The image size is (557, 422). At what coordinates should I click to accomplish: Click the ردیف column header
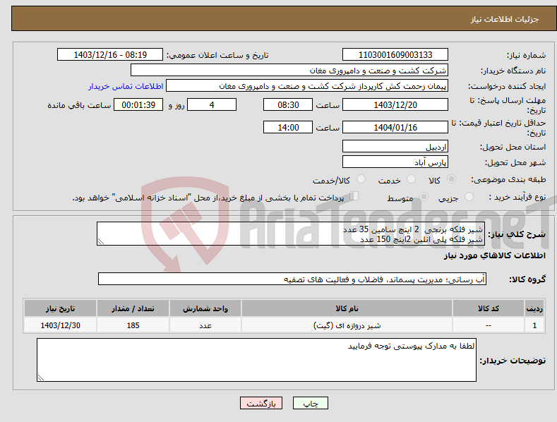click(x=534, y=308)
